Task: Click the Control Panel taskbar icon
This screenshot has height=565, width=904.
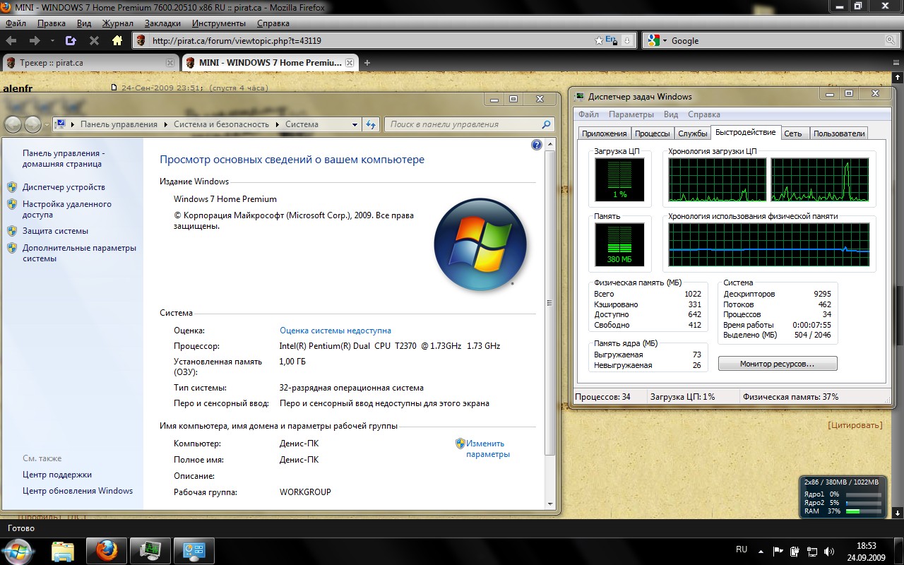Action: 194,550
